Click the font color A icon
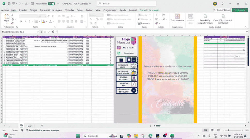The image size is (250, 139). click(x=50, y=21)
